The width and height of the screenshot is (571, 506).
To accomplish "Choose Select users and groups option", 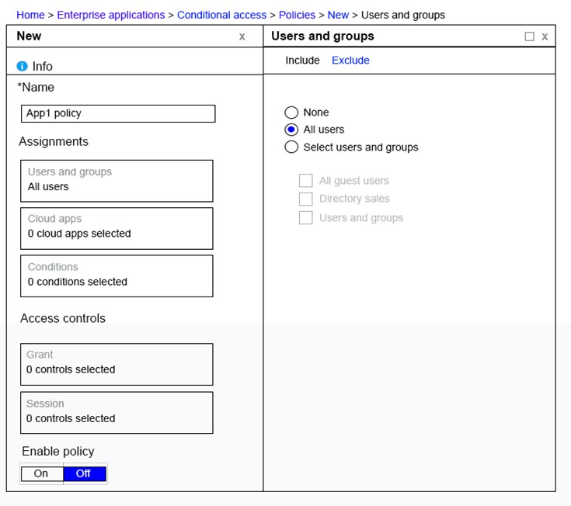I will coord(291,147).
